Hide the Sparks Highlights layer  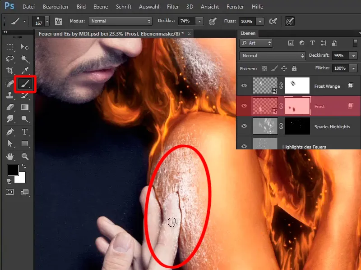click(x=244, y=126)
